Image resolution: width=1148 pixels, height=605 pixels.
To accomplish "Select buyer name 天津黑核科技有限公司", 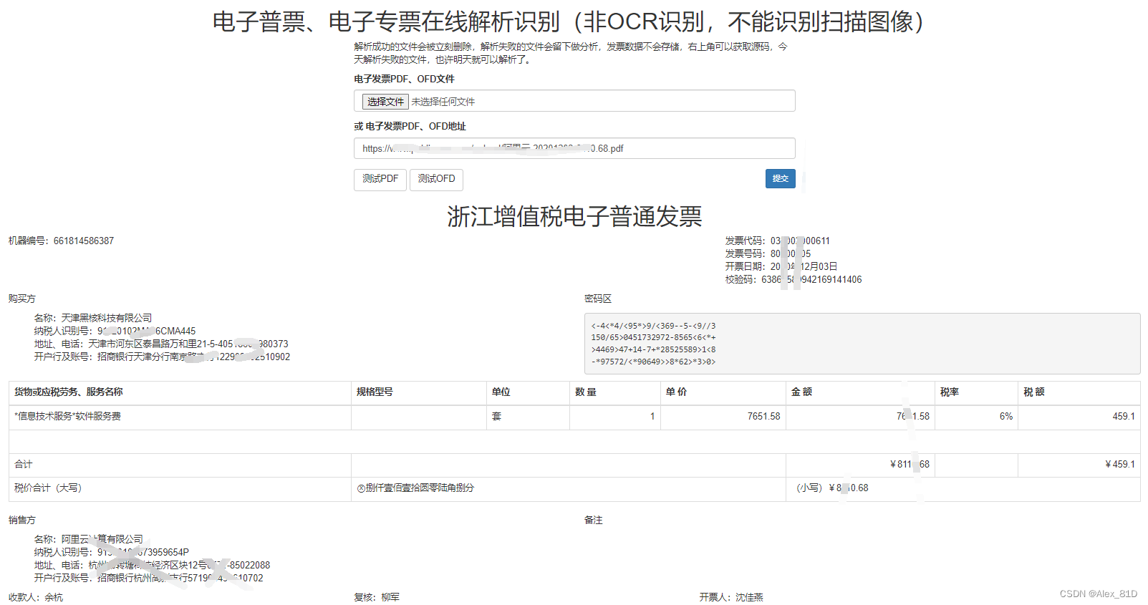I will [107, 318].
